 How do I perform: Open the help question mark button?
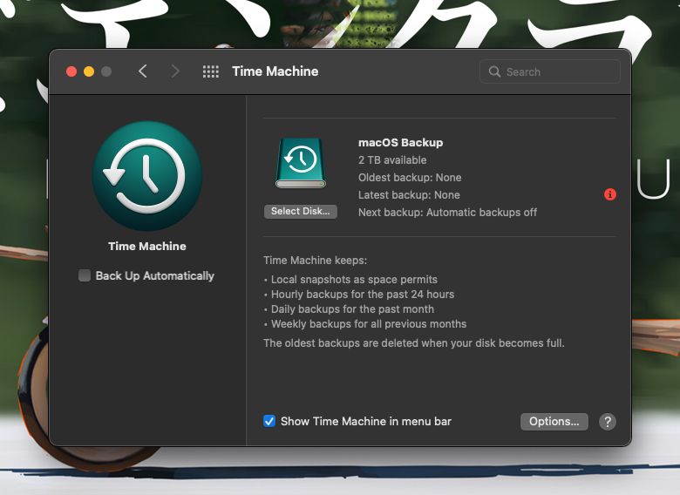point(608,421)
